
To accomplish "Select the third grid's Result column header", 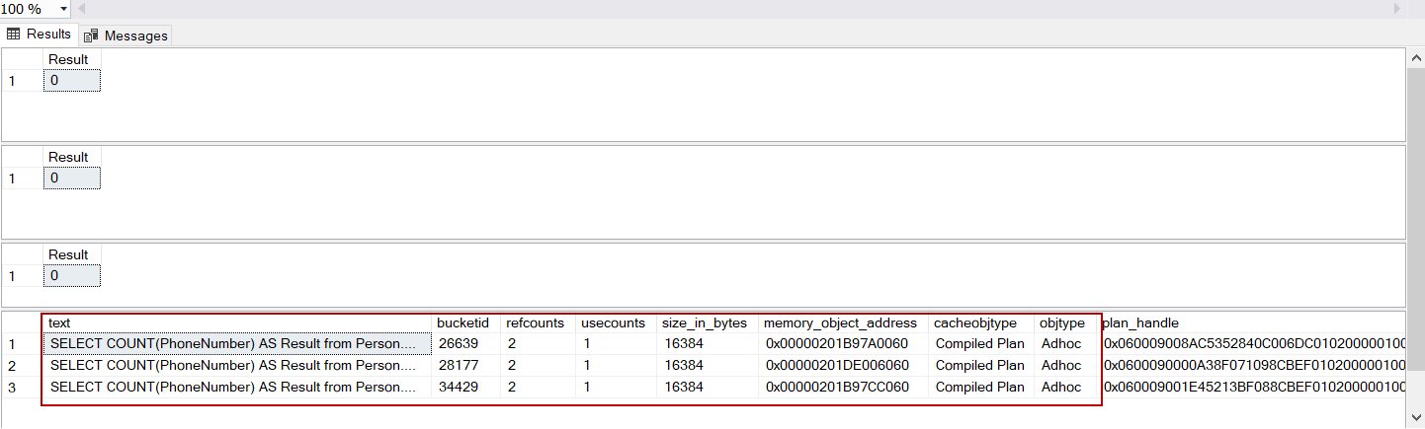I will (x=68, y=255).
